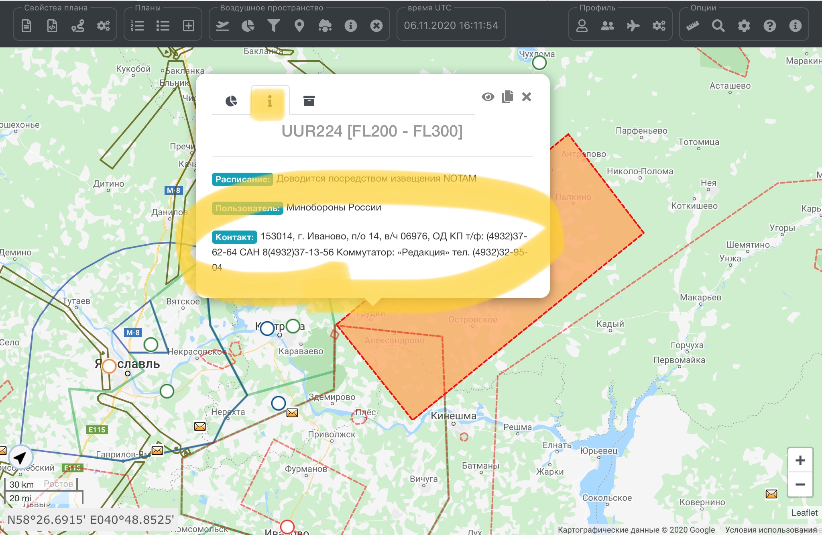Image resolution: width=822 pixels, height=535 pixels.
Task: Open the numbered plans list
Action: tap(137, 26)
